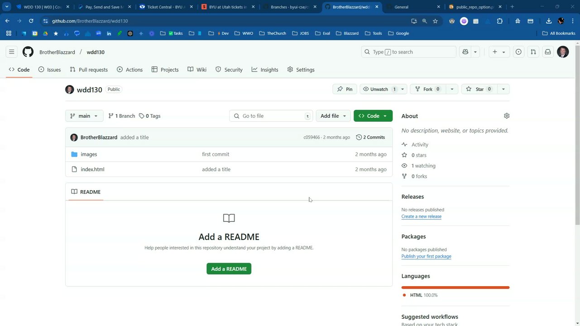Open the create new plus dropdown
Viewport: 580px width, 326px height.
pyautogui.click(x=499, y=52)
